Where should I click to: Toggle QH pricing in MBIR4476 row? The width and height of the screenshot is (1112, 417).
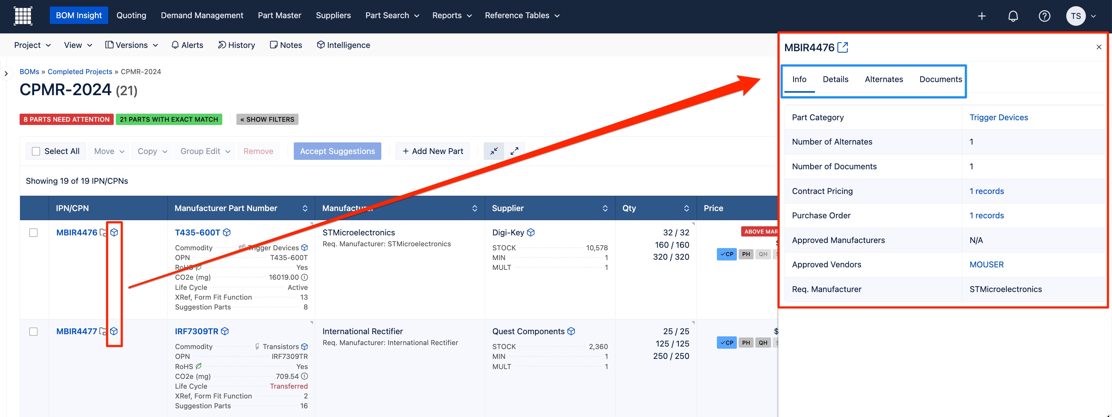pos(763,254)
